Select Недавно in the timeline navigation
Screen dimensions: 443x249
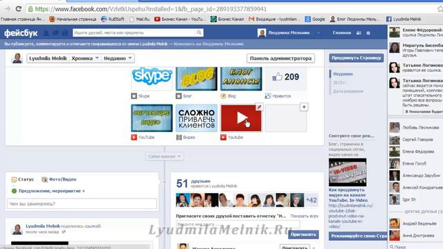click(343, 74)
